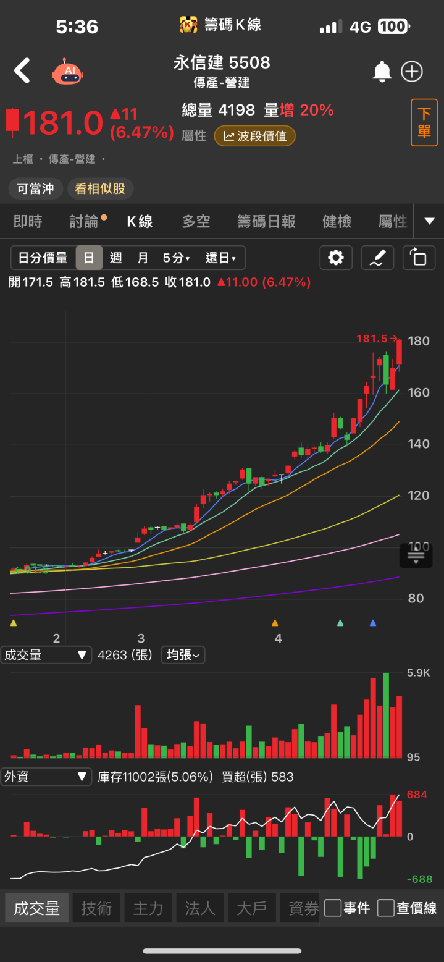This screenshot has width=444, height=962.
Task: Tap the back arrow icon
Action: 22,71
